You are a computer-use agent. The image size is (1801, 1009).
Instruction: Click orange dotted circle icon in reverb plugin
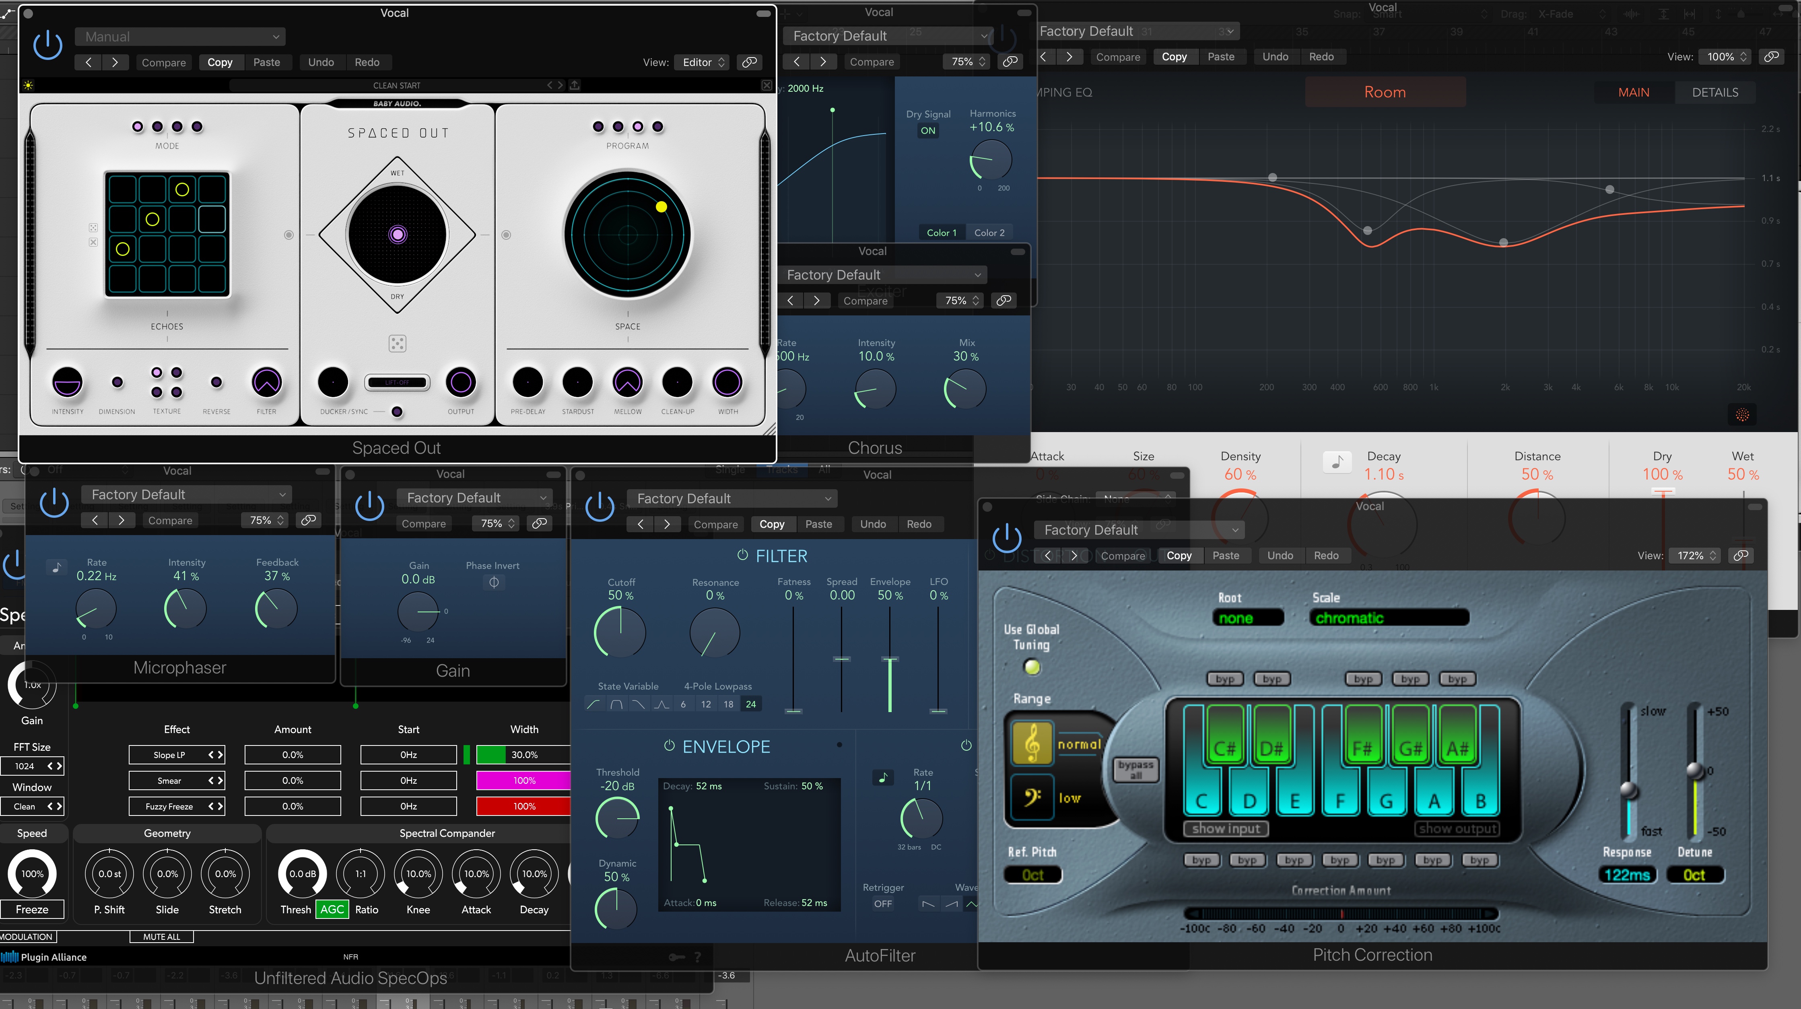point(1741,415)
